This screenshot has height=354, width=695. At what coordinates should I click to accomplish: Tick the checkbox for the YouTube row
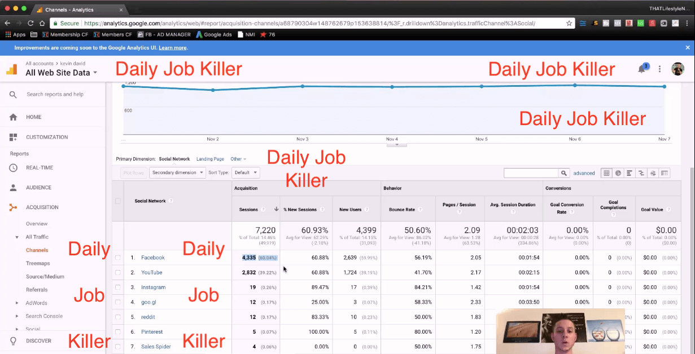pos(118,272)
